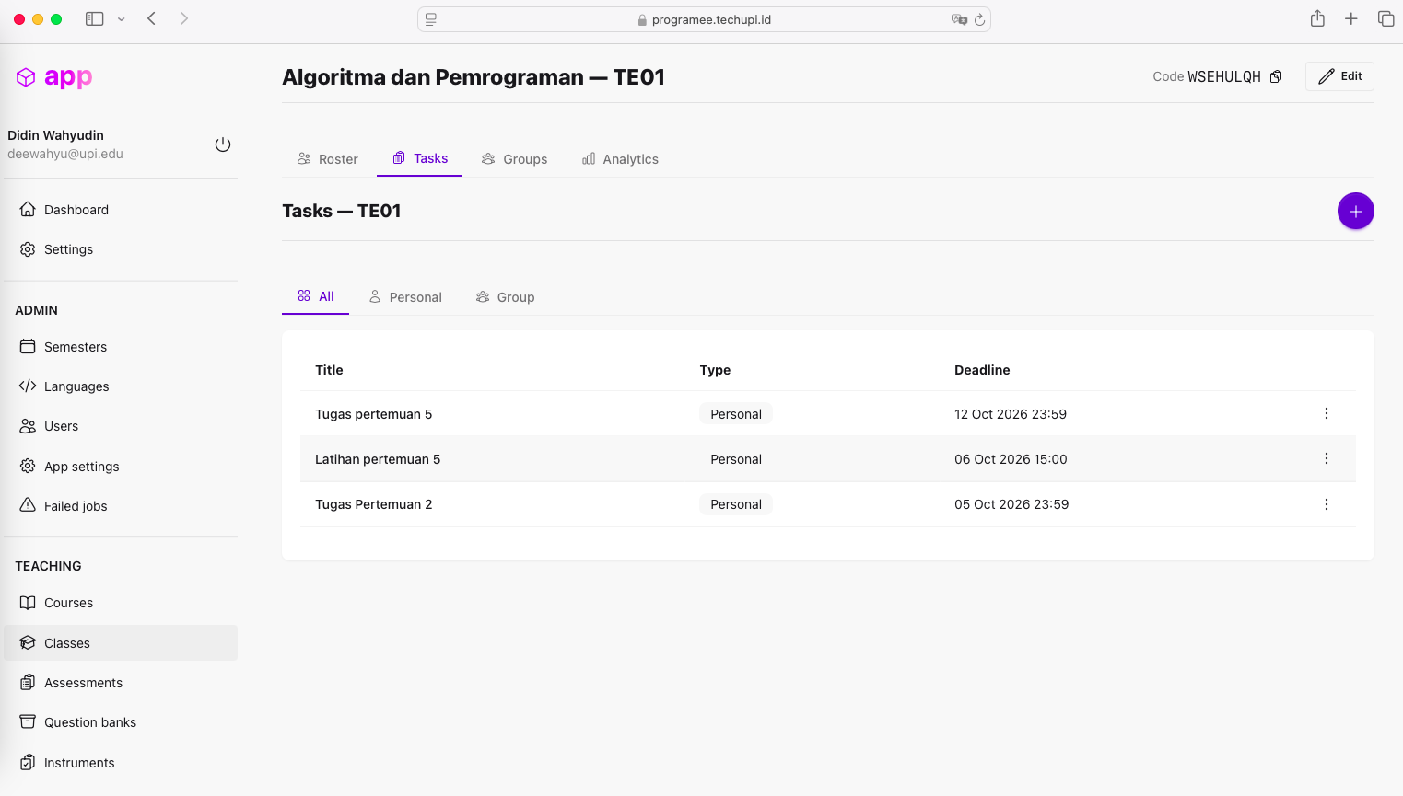Add a new task with plus button
Viewport: 1403px width, 796px height.
(1355, 212)
